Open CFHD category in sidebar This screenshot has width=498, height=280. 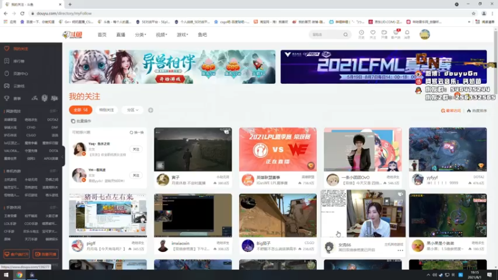31,128
